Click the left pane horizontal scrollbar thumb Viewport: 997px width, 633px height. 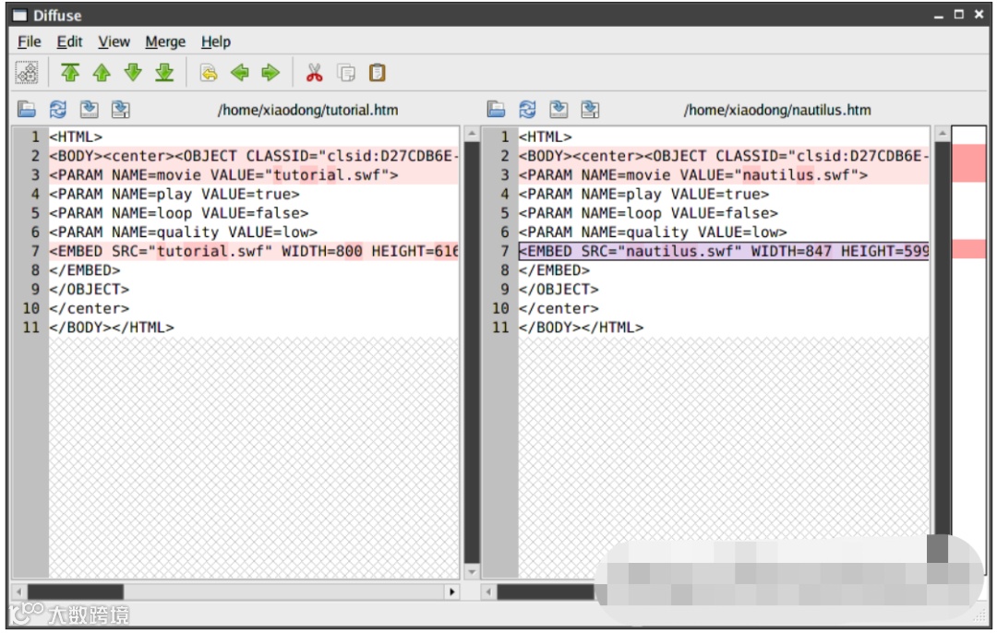point(75,591)
